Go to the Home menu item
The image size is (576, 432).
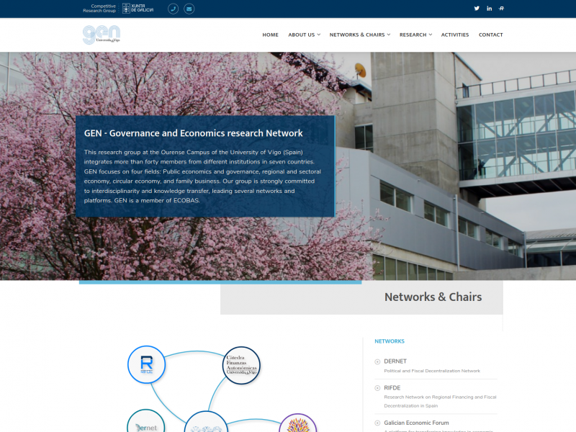click(271, 35)
